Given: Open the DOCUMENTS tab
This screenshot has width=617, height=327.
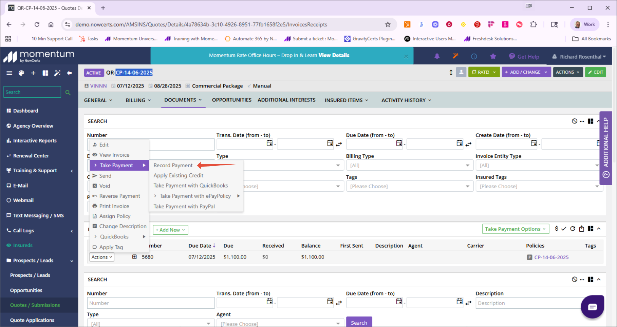Looking at the screenshot, I should tap(183, 100).
